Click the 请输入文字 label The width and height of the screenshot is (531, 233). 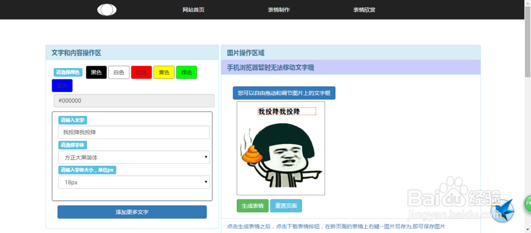coord(73,120)
